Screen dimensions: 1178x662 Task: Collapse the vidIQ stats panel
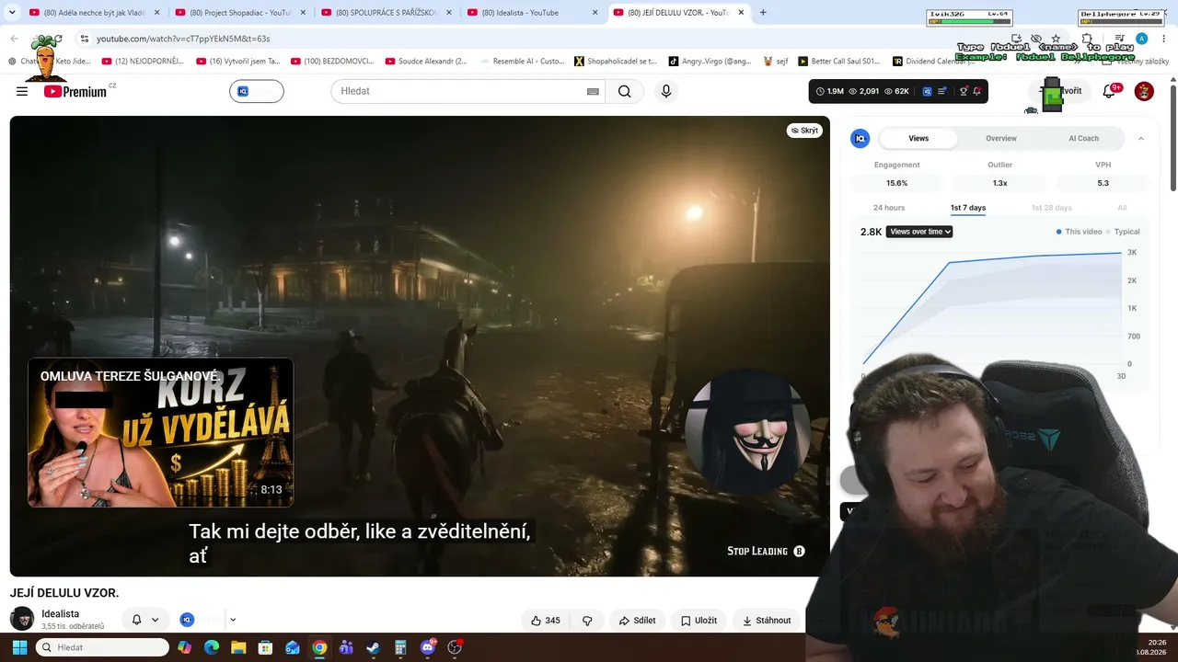1141,139
